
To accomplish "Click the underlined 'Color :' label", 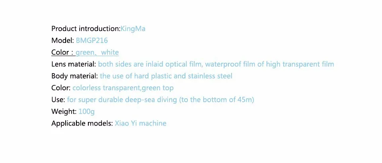I will pos(62,52).
